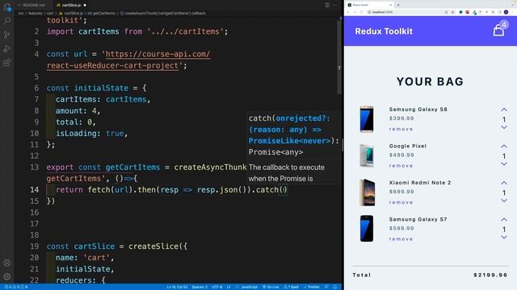517x290 pixels.
Task: Split the editor to the right
Action: [327, 5]
